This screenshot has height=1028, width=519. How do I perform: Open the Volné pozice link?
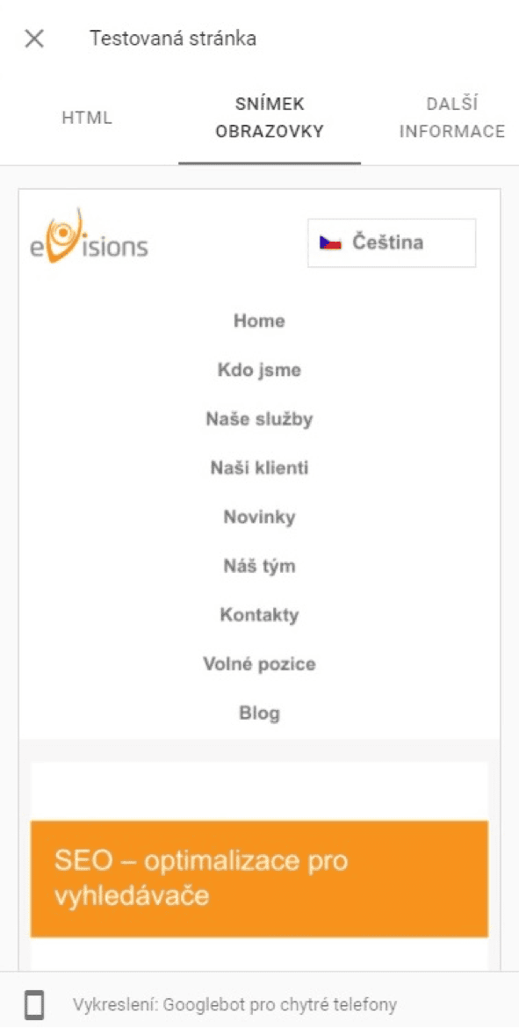[x=260, y=664]
